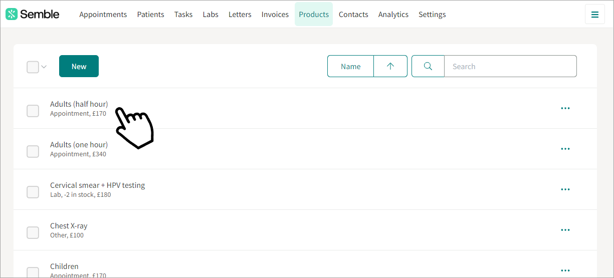Expand the bulk selection chevron
This screenshot has height=278, width=614.
point(44,67)
